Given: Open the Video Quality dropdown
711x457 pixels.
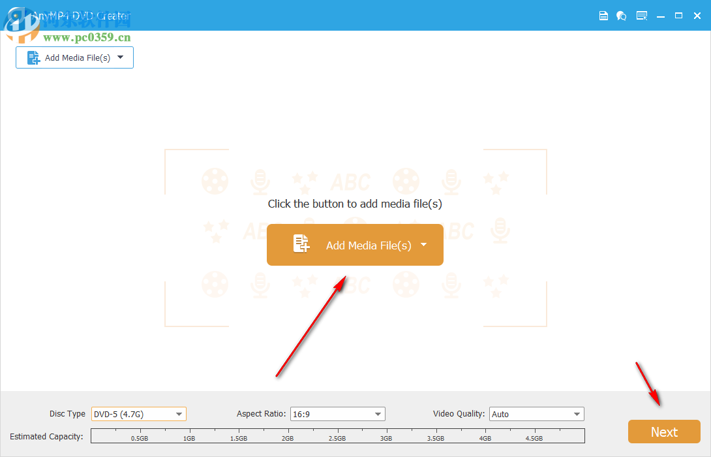Looking at the screenshot, I should [575, 413].
